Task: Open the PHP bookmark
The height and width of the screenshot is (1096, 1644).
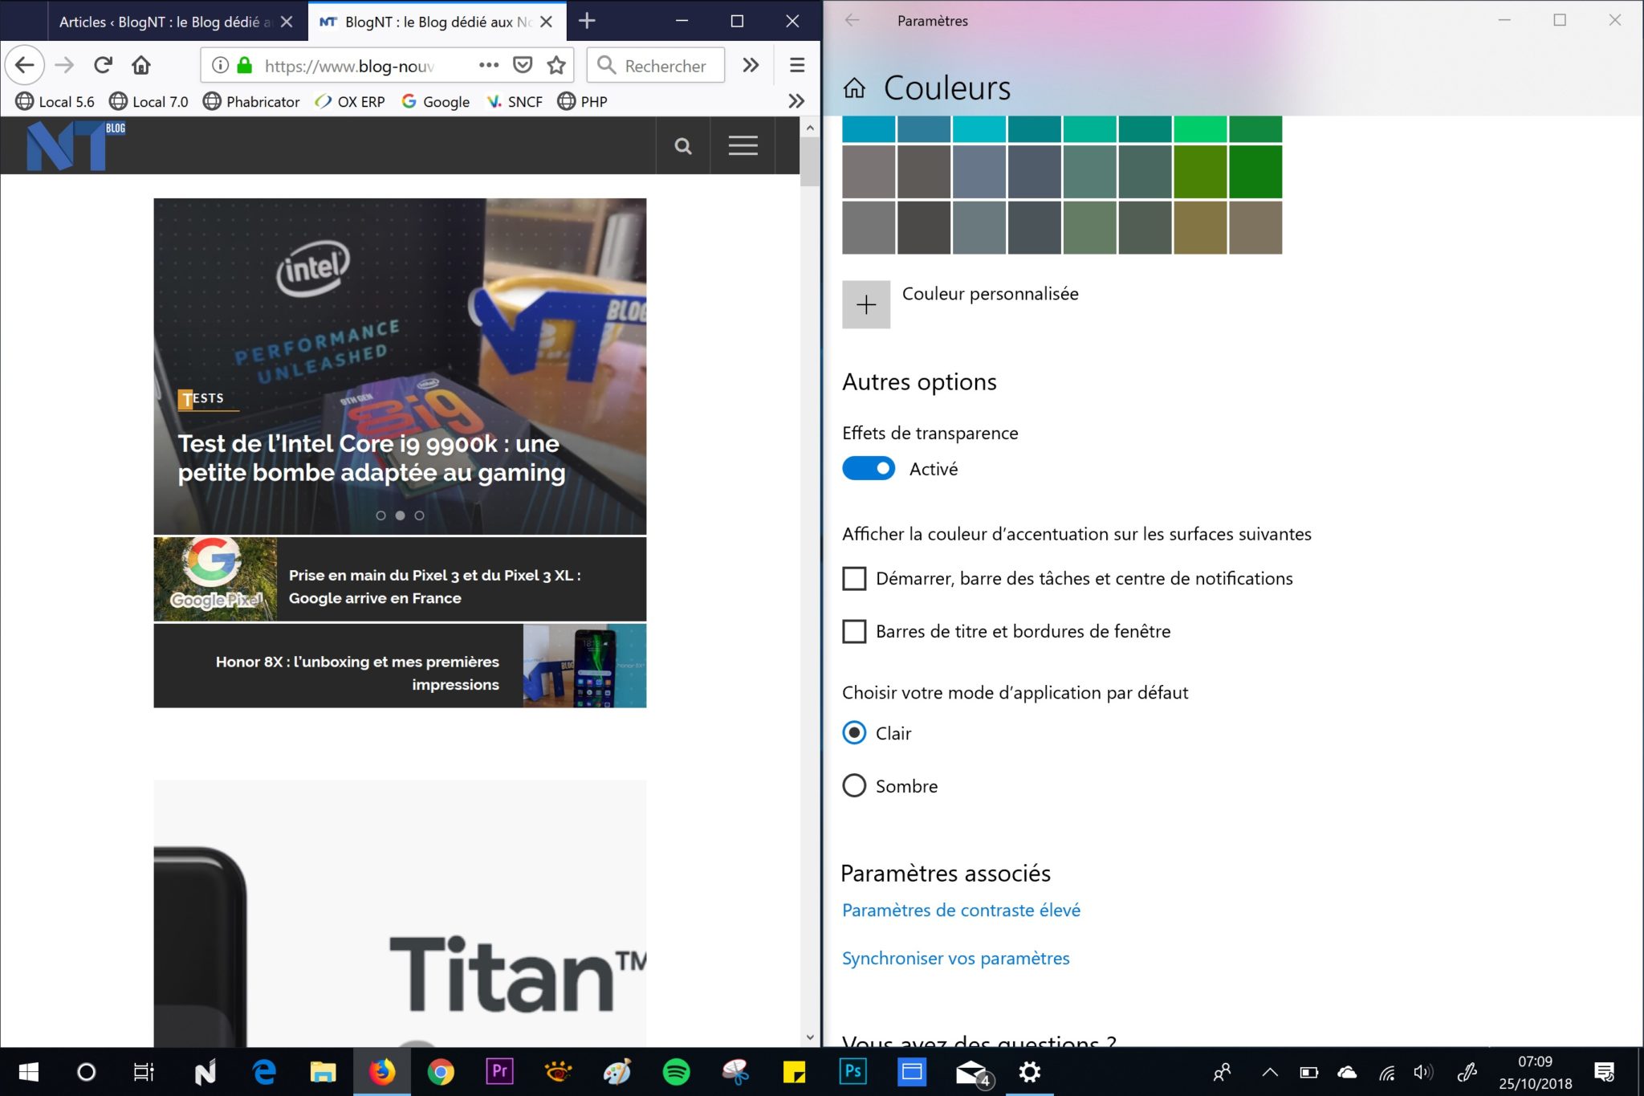Action: pos(582,101)
